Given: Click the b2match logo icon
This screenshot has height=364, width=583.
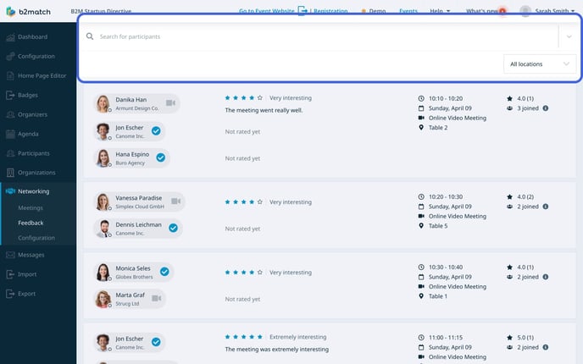Looking at the screenshot, I should (13, 11).
